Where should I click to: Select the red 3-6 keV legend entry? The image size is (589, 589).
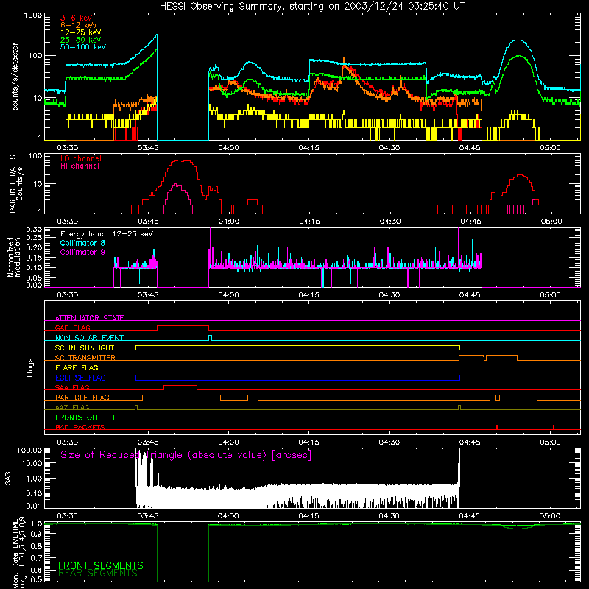(77, 18)
